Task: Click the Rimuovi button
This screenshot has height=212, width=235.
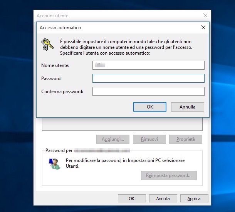Action: [149, 139]
